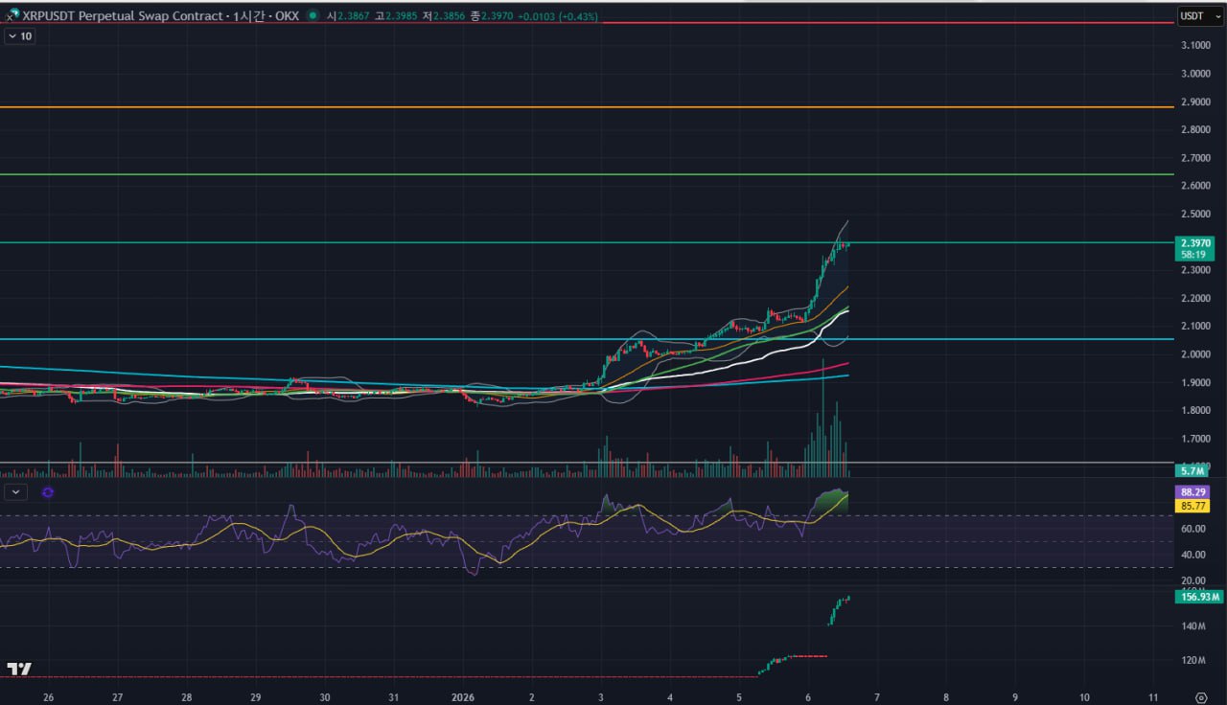Click the high value 고2.3985
Viewport: 1227px width, 705px height.
[x=395, y=16]
